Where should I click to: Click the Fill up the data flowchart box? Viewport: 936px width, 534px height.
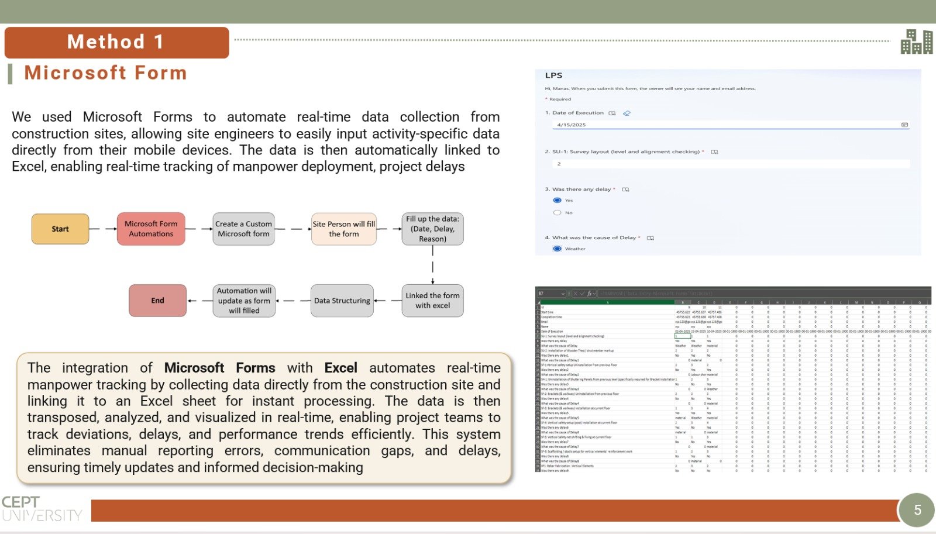pyautogui.click(x=433, y=229)
